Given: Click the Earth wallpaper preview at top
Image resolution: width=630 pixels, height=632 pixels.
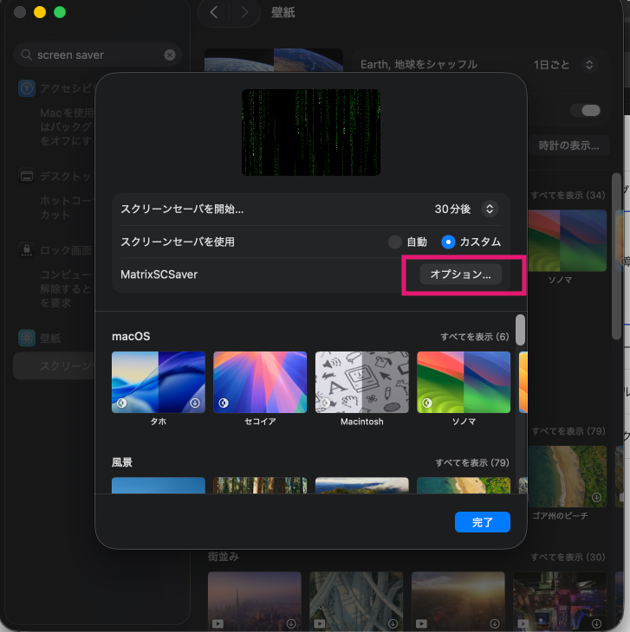Looking at the screenshot, I should [x=274, y=61].
